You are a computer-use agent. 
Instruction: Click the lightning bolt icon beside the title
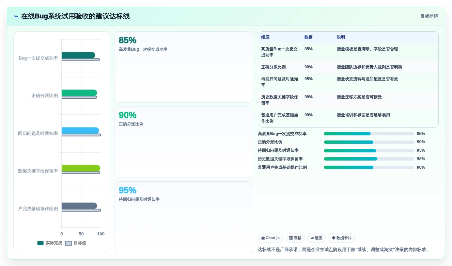tap(16, 16)
